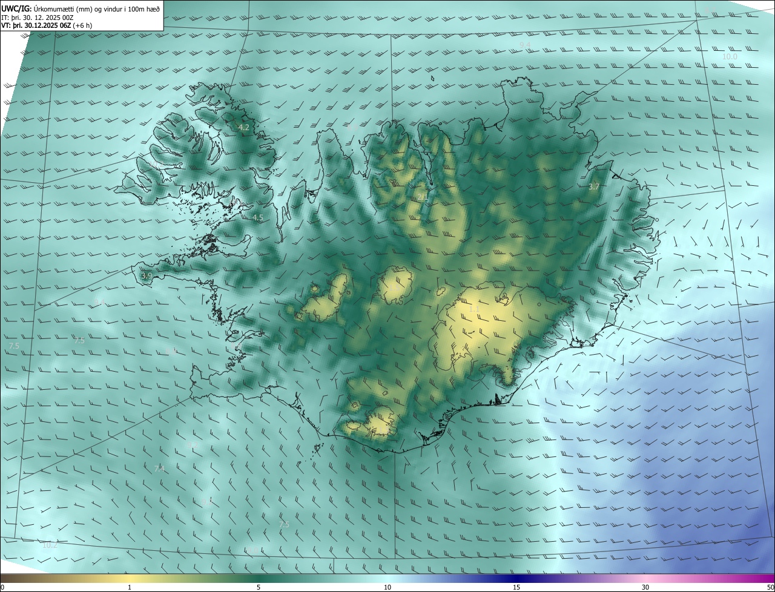The image size is (775, 592).
Task: Click the 9.4 value near the top
Action: (x=525, y=45)
